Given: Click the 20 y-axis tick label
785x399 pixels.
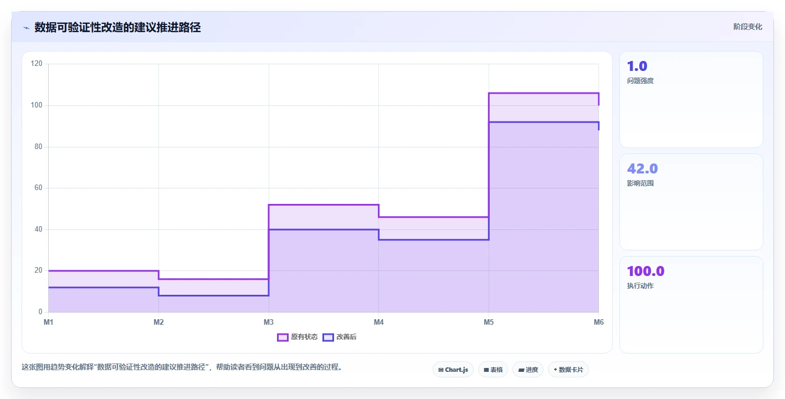Looking at the screenshot, I should click(38, 270).
